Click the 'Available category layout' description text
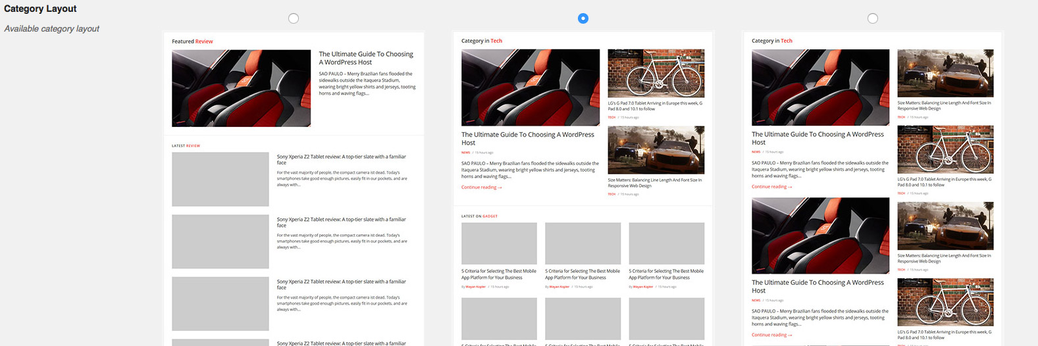The height and width of the screenshot is (346, 1038). click(51, 29)
